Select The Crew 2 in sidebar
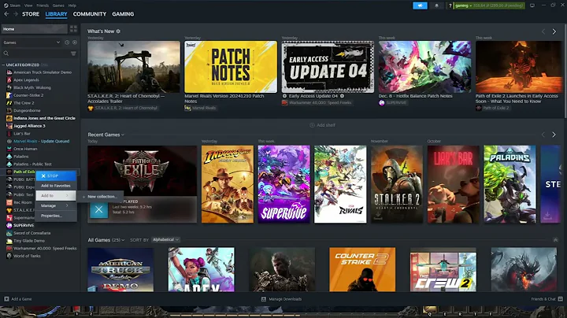The width and height of the screenshot is (567, 318). 24,103
